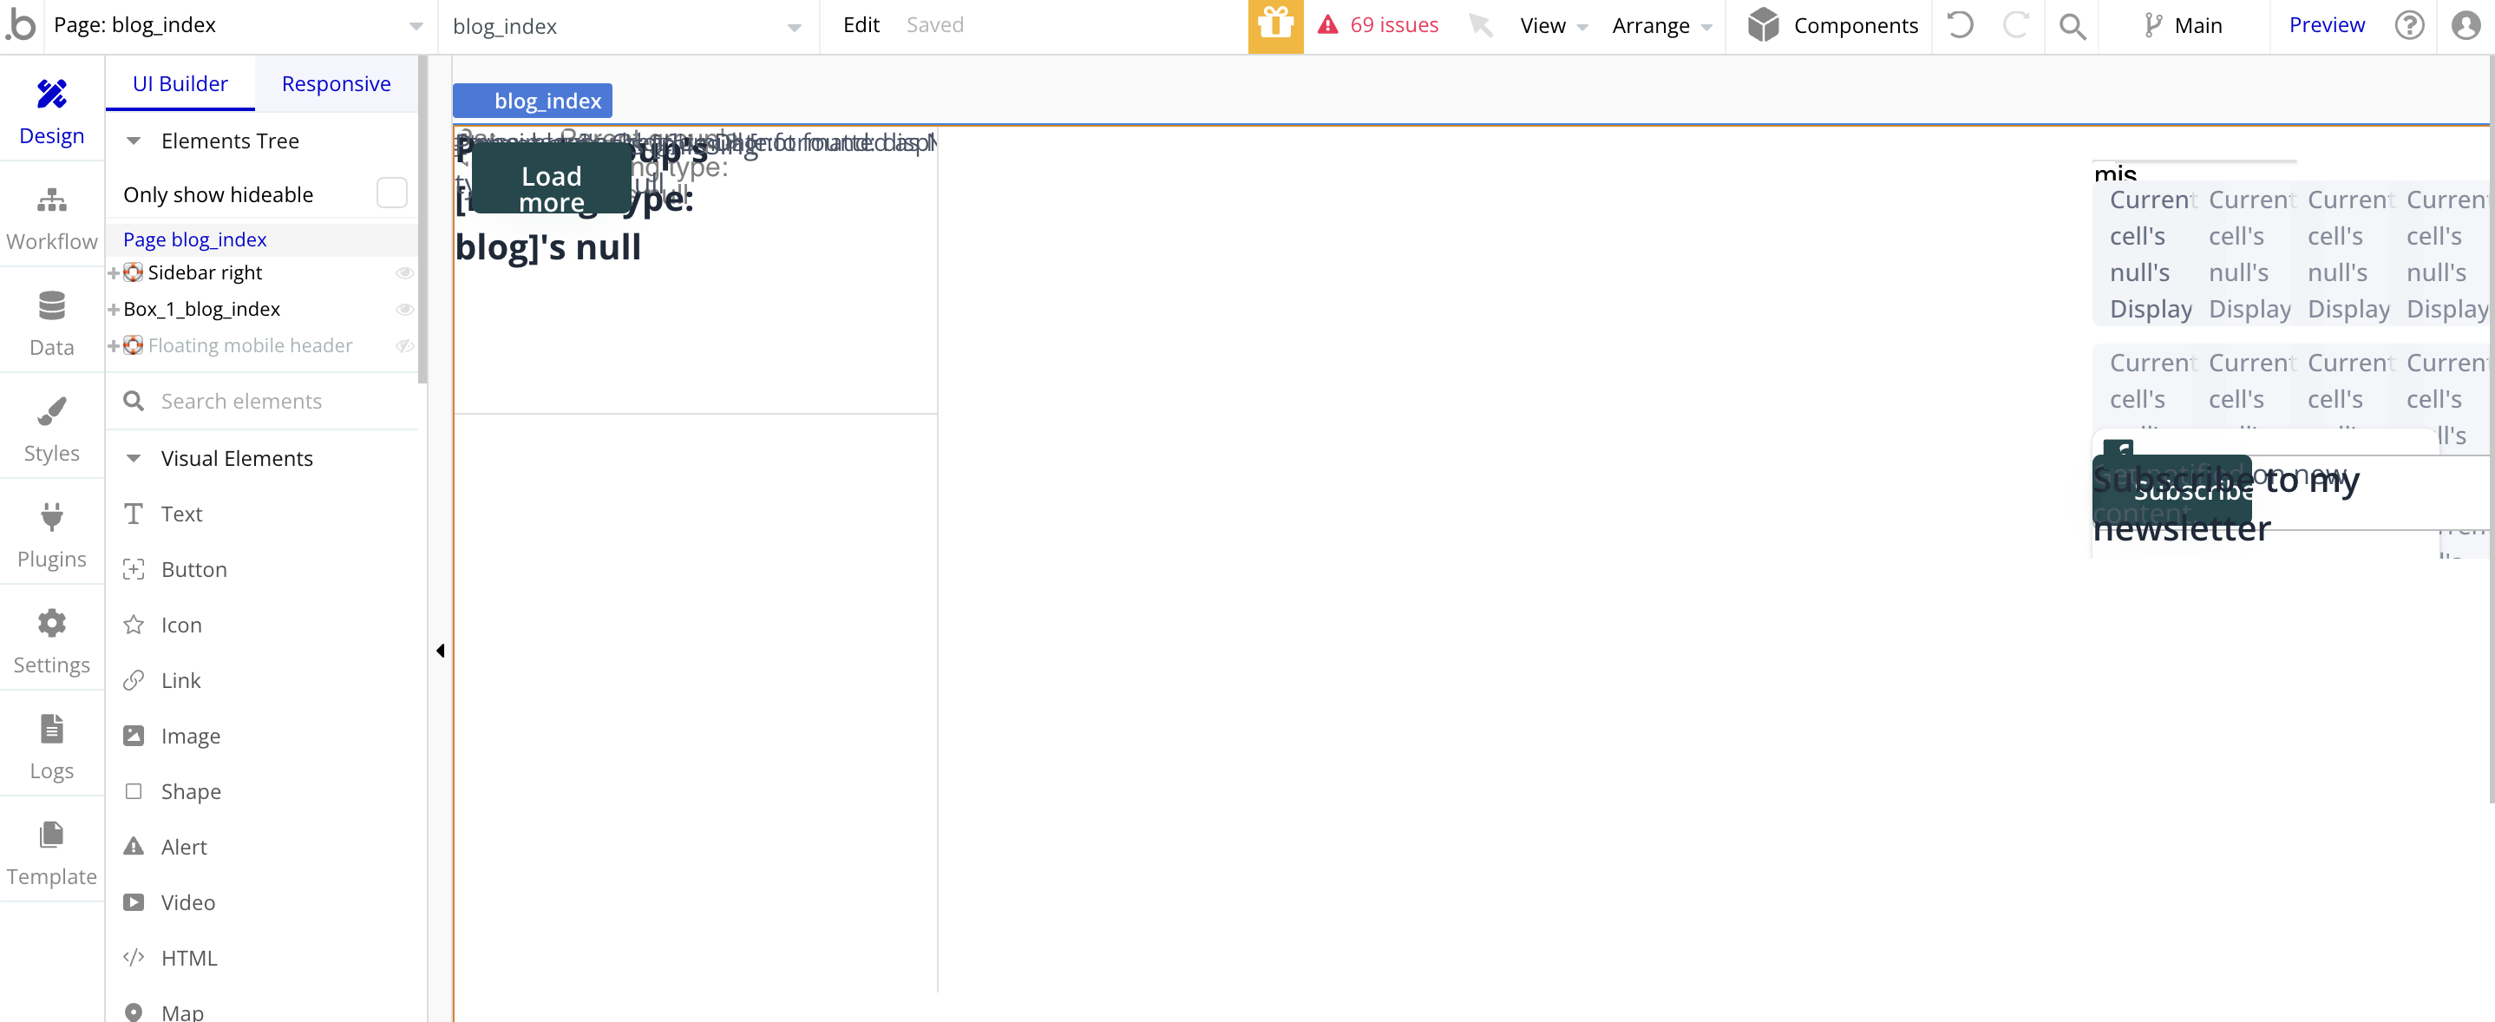Add an Image element

click(x=190, y=737)
